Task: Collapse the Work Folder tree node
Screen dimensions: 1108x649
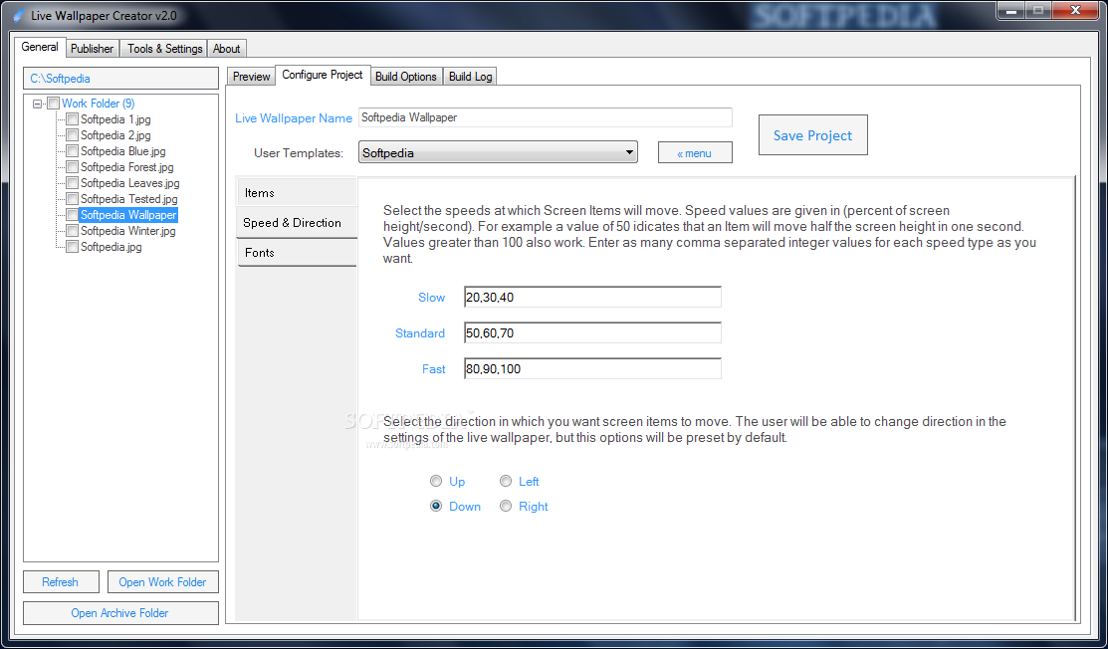Action: (x=38, y=104)
